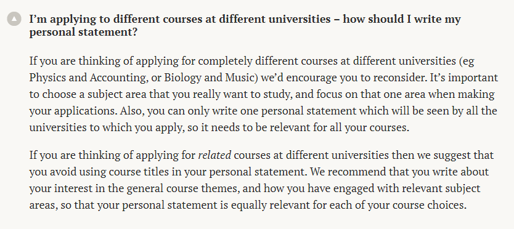Viewport: 514px width, 229px height.
Task: Collapse the personal statement FAQ answer
Action: 14,19
